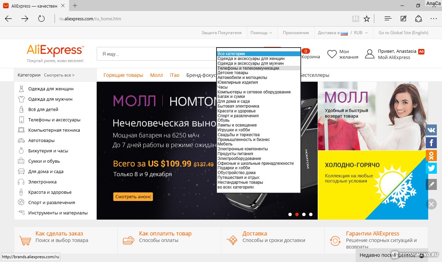The image size is (442, 262).
Task: Select Нестандартные товары option
Action: point(259,182)
